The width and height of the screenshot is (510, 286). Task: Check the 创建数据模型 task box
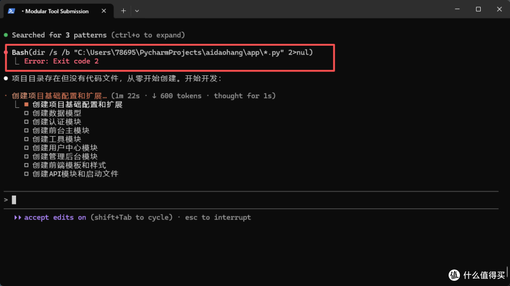[x=26, y=113]
